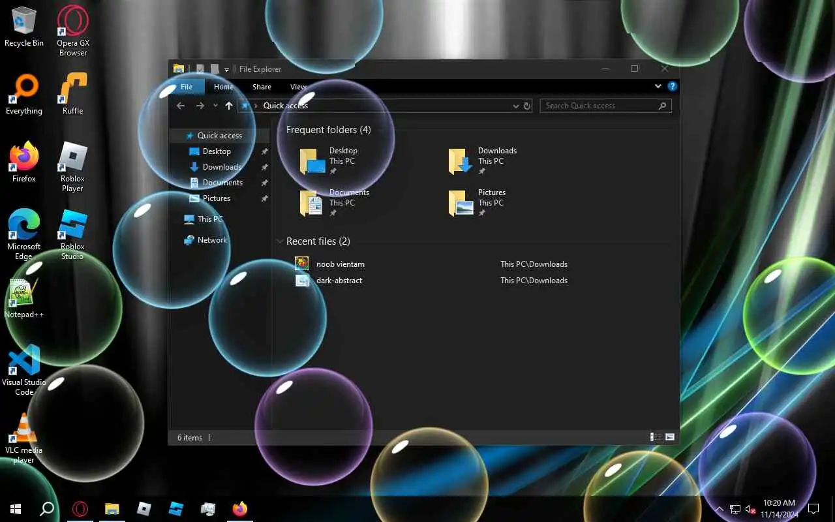Click the Roblox Studio taskbar icon
The image size is (835, 522).
[176, 509]
